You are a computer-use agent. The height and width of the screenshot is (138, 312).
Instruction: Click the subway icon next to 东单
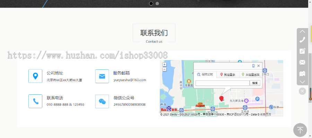[271, 107]
